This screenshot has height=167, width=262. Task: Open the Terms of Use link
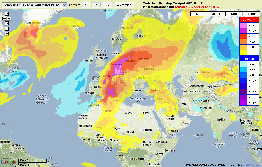253,165
